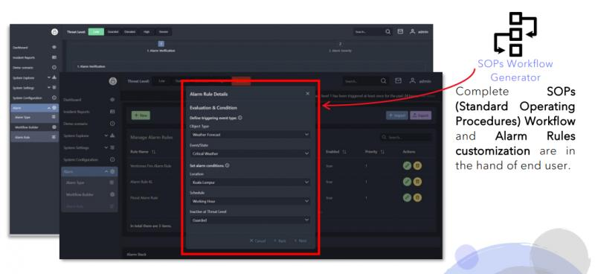
Task: Click the round logo in back window header
Action: point(54,32)
